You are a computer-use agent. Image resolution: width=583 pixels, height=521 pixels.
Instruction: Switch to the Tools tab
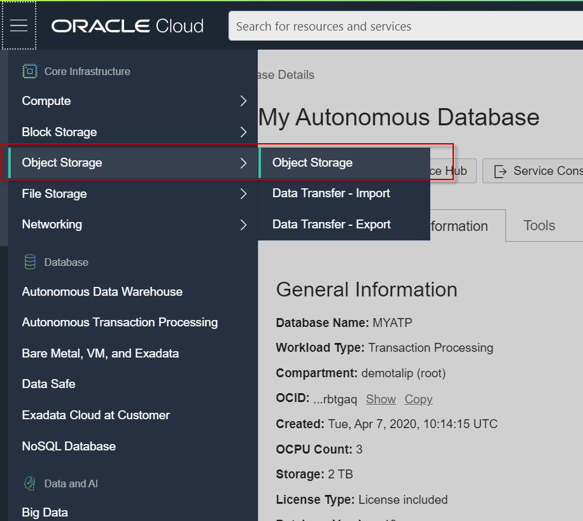pos(538,225)
